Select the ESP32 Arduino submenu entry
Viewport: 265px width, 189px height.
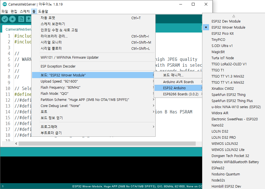[178, 88]
